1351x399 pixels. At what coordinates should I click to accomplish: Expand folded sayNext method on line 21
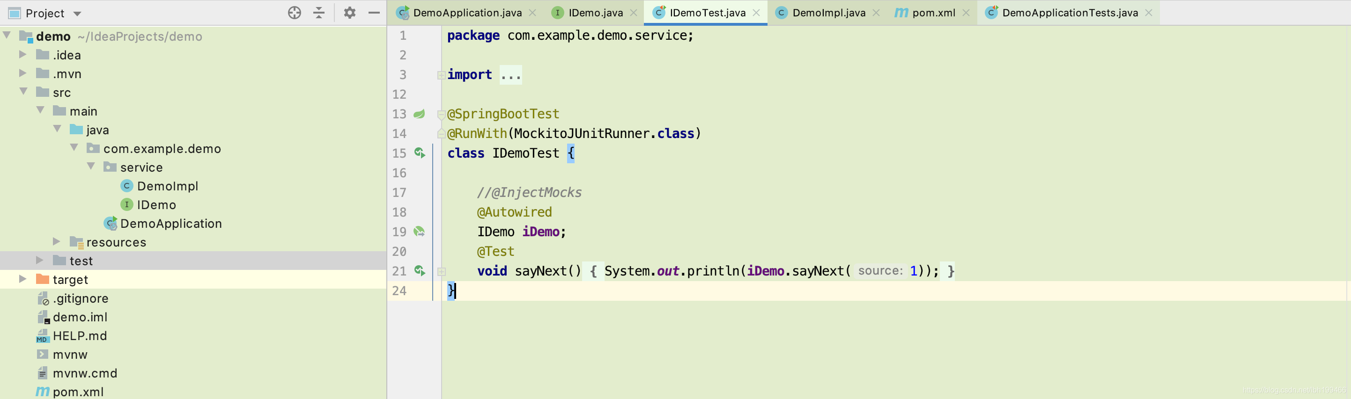(x=441, y=271)
